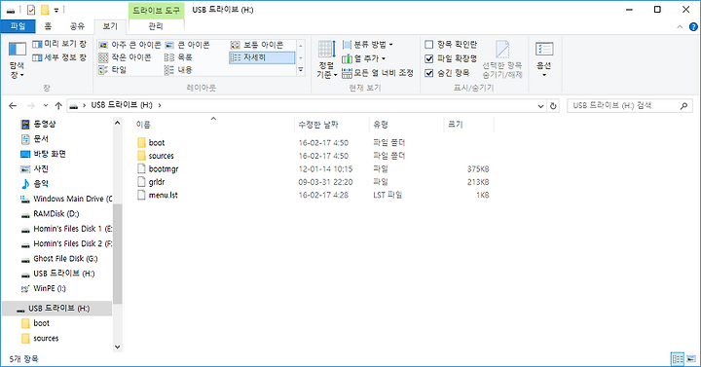This screenshot has height=367, width=701.
Task: Open recent locations dropdown arrow
Action: click(x=45, y=105)
